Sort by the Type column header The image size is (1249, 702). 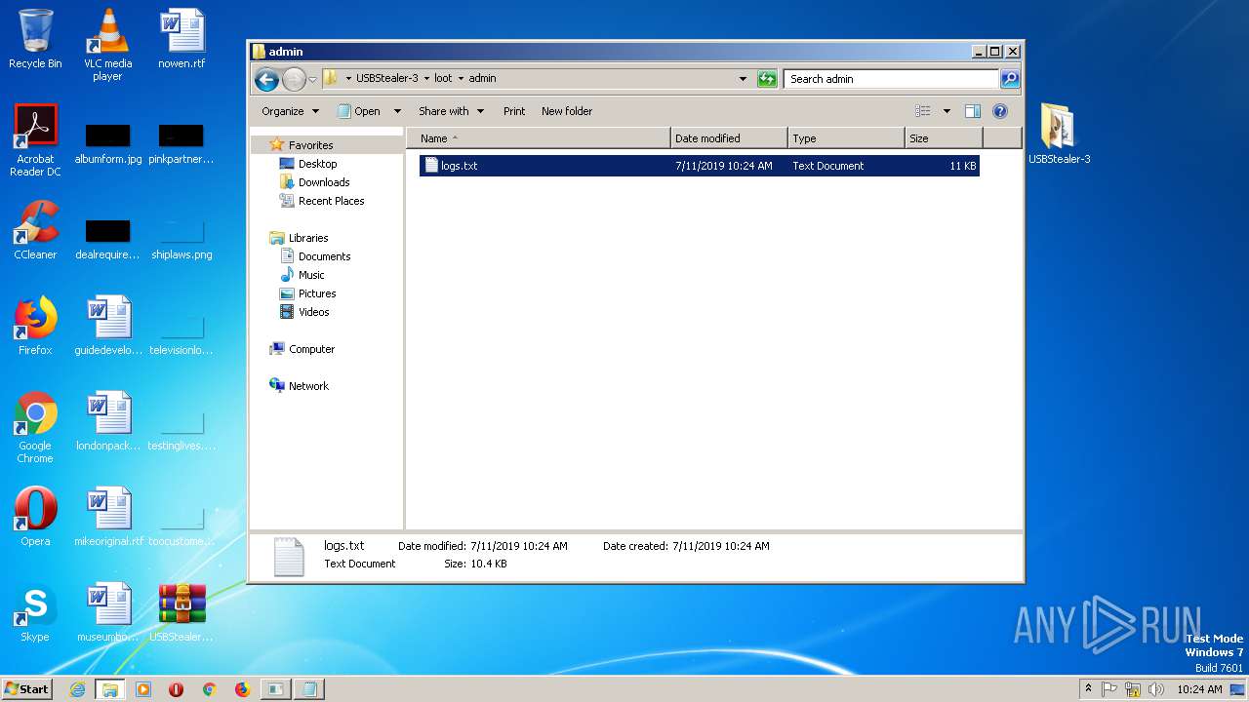(846, 138)
